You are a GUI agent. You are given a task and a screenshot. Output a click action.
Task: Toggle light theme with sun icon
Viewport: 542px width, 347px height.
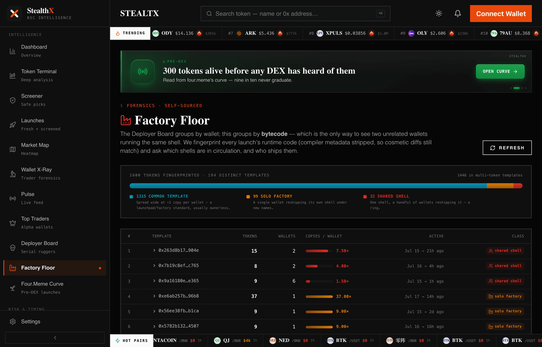(439, 14)
